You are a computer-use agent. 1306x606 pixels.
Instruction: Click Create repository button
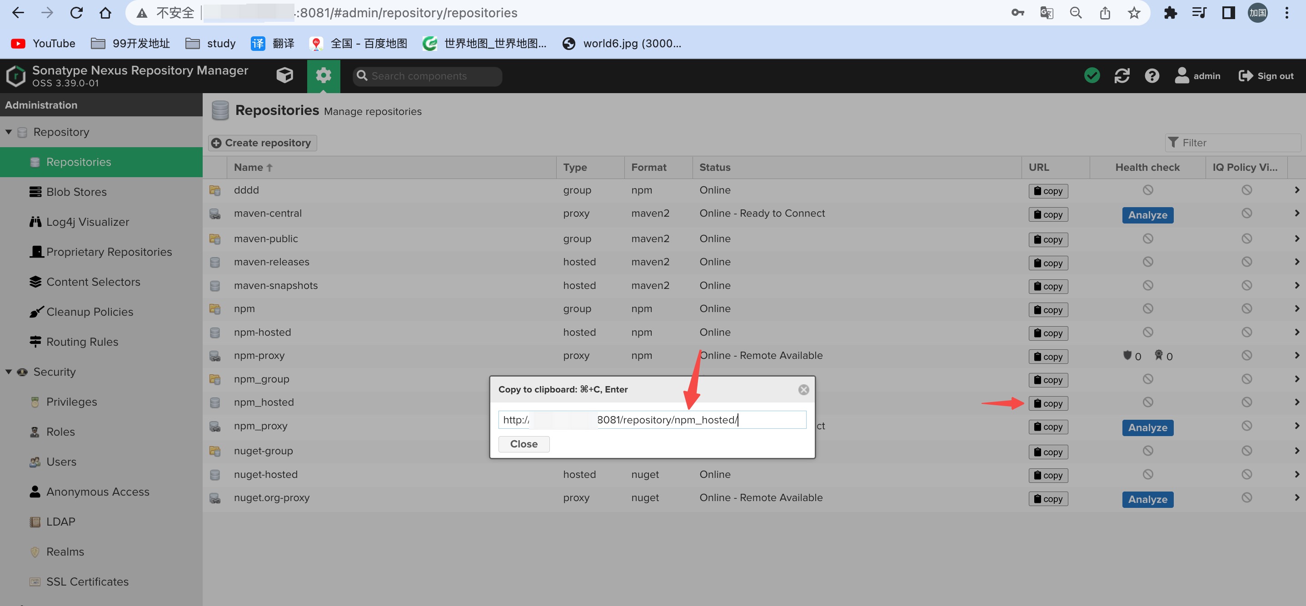click(x=263, y=143)
